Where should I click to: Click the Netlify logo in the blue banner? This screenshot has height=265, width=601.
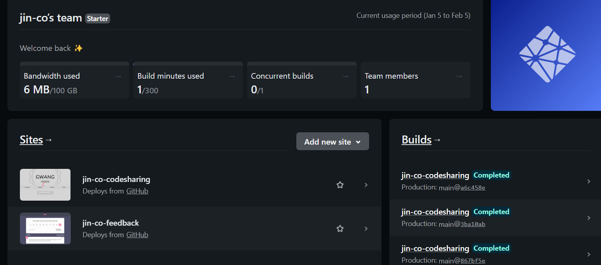(547, 54)
